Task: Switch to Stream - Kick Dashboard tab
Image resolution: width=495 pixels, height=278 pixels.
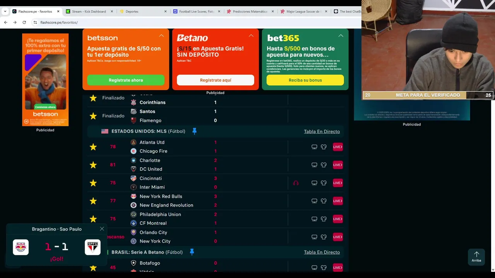Action: 89,12
